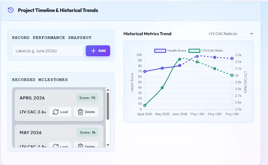
Task: Click the history clock icon beside Project Timeline
Action: (x=11, y=10)
